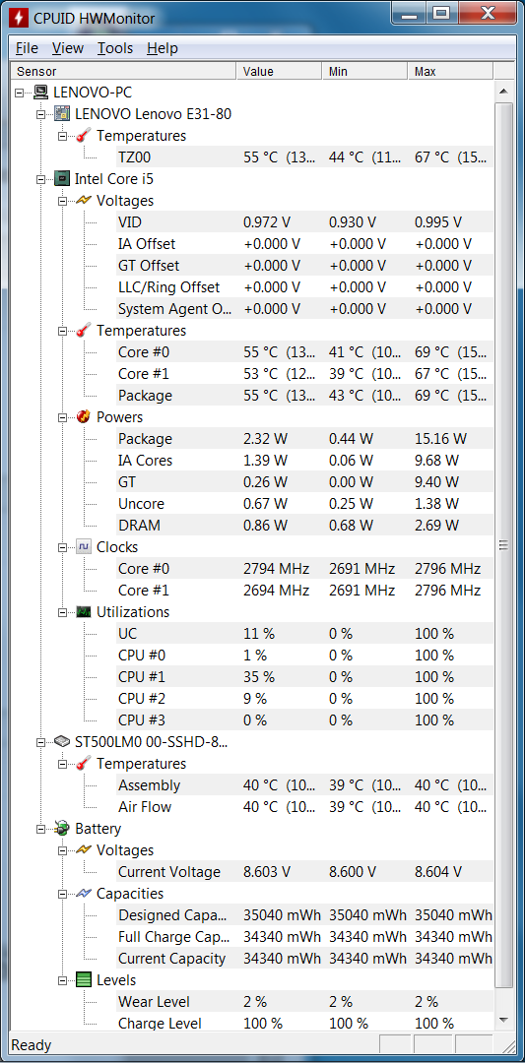The image size is (525, 1063).
Task: Collapse the Intel Core i5 node
Action: (40, 180)
